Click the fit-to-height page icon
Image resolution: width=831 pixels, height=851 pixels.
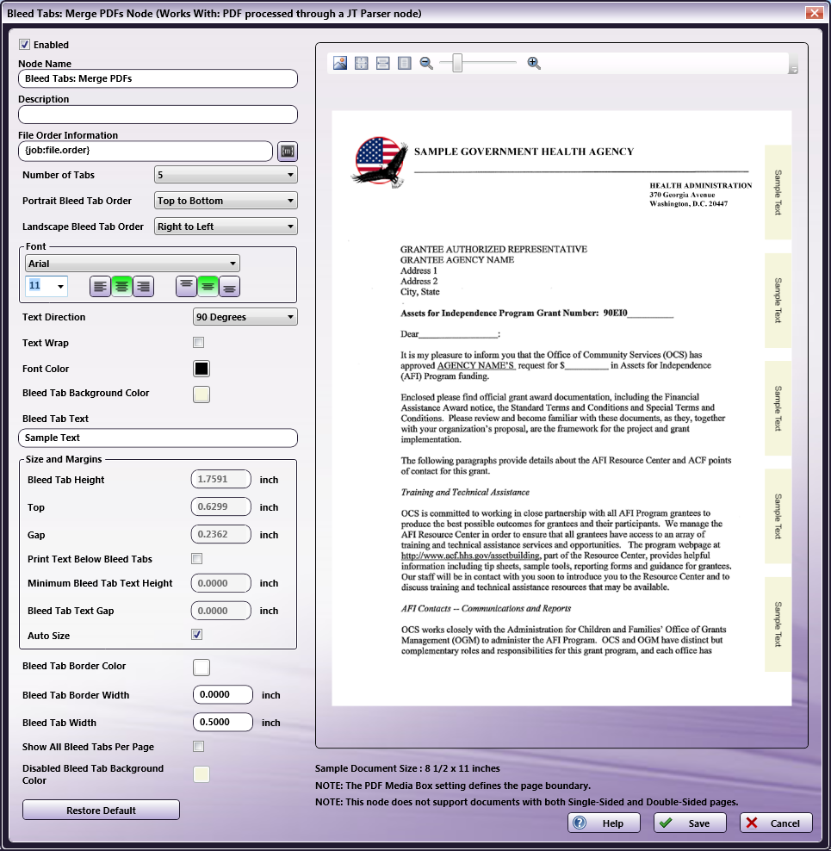405,63
